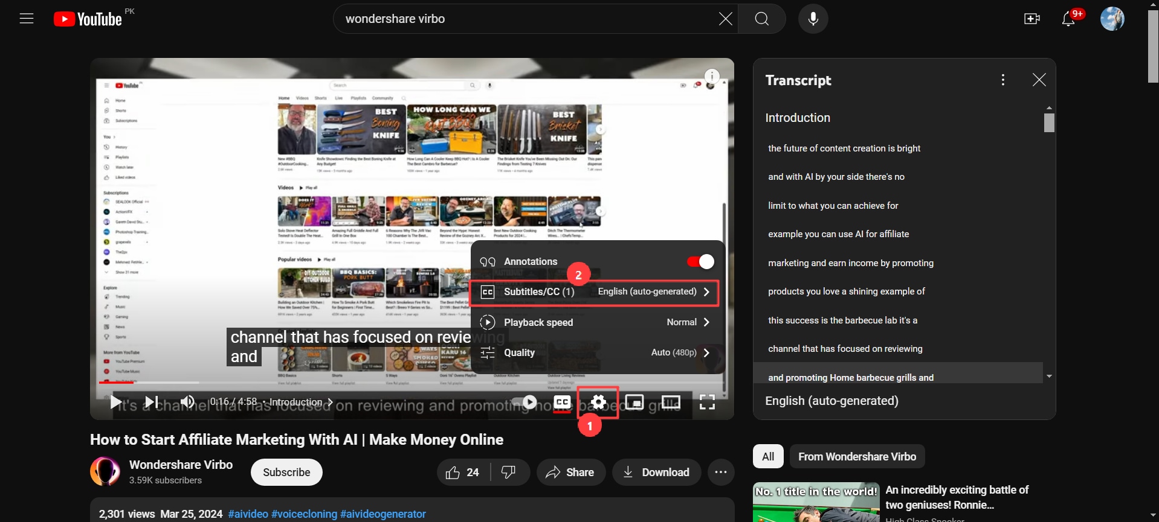Open the #aivideogenerator hashtag
Screen dimensions: 1159x522
point(383,514)
